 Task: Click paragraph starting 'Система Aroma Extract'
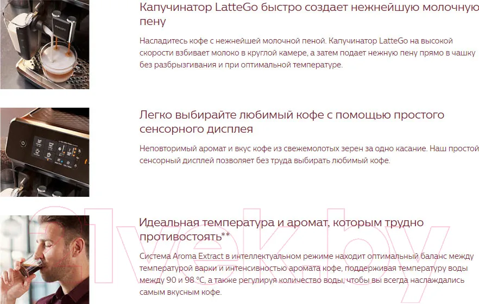click(x=307, y=274)
